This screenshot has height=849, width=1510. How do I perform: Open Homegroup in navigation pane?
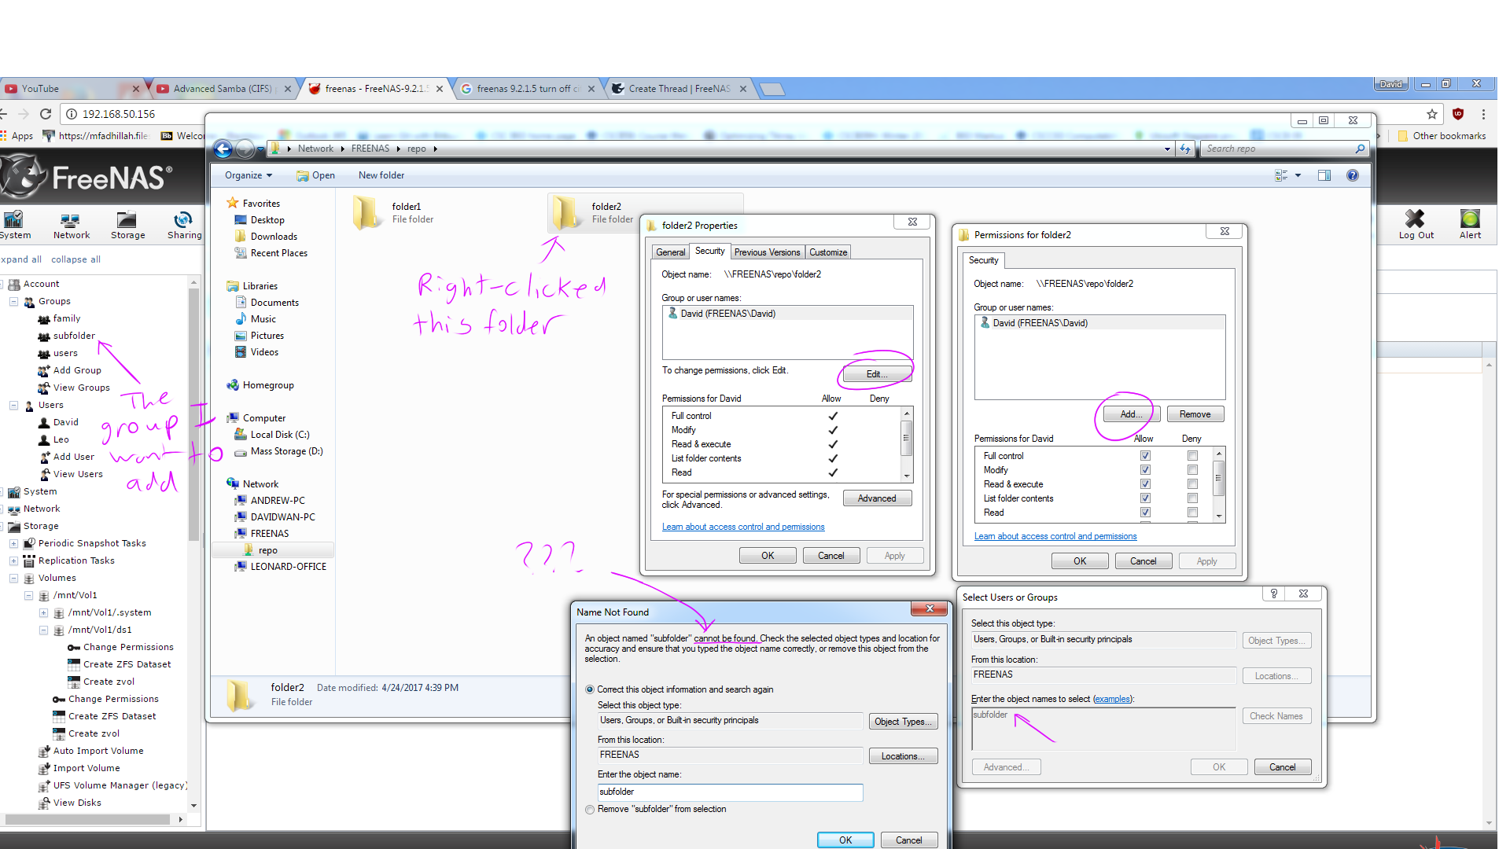[x=268, y=385]
